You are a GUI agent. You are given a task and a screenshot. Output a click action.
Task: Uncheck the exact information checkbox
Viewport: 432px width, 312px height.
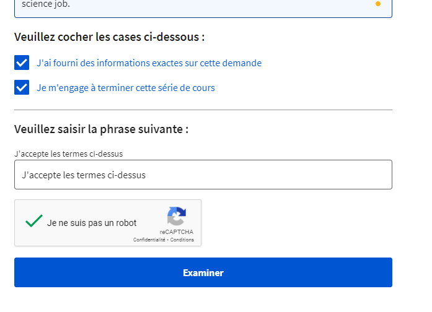tap(22, 63)
